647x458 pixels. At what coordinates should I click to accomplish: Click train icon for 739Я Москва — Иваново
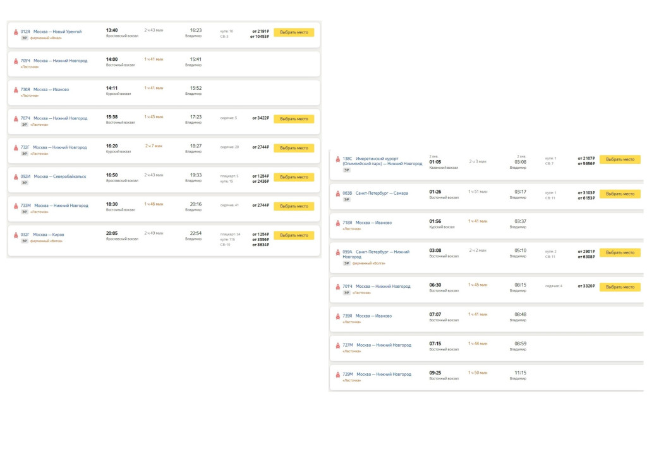coord(338,316)
